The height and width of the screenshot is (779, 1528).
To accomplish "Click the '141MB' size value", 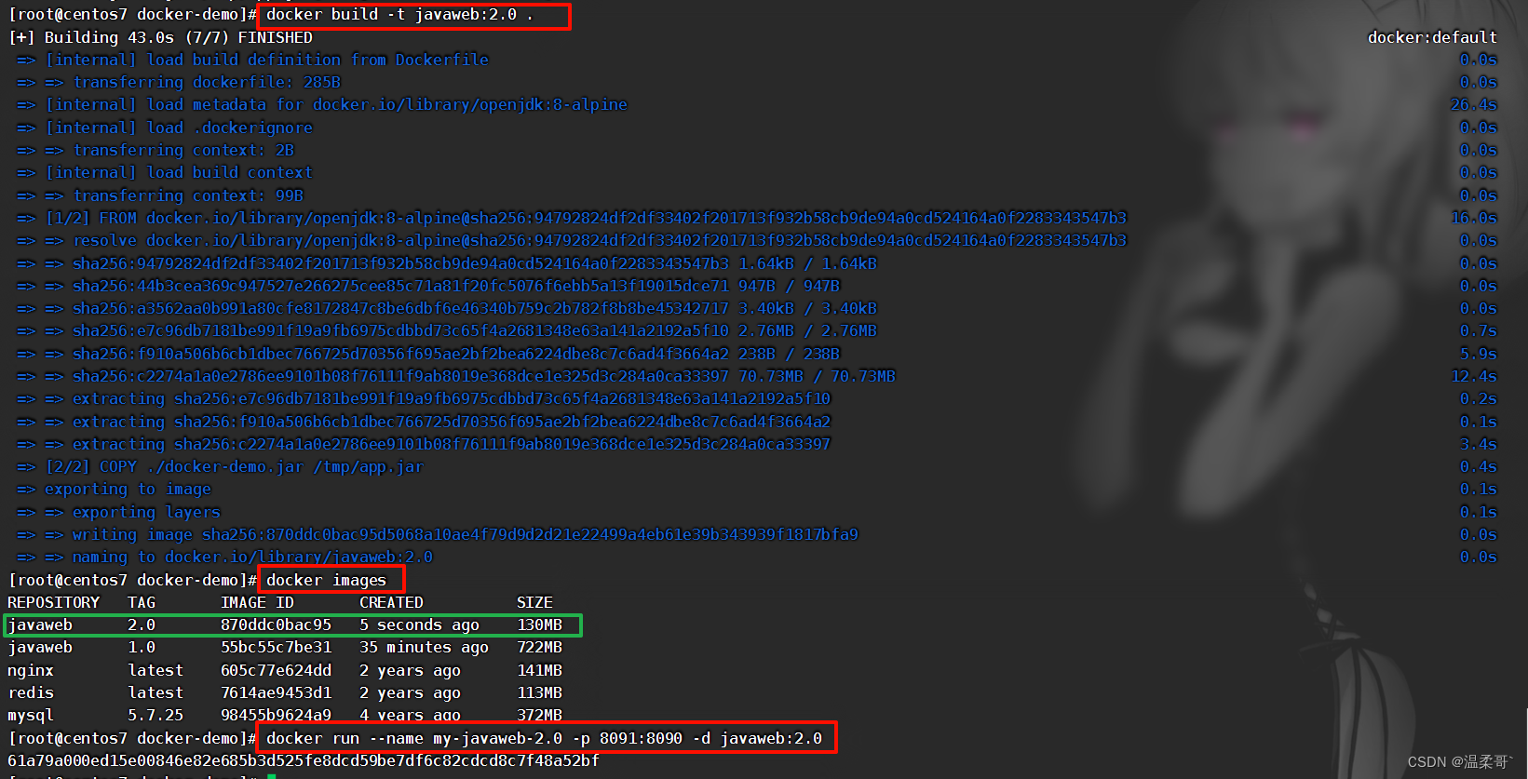I will pos(539,670).
